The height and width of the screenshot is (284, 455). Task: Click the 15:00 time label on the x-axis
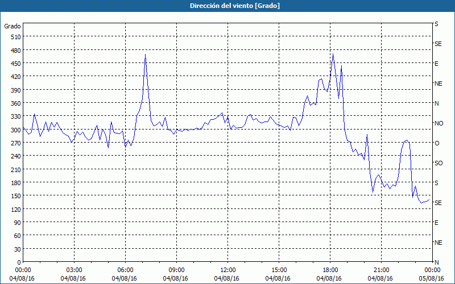(279, 270)
